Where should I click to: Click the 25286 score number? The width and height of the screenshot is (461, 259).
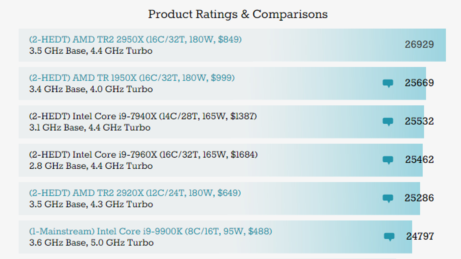coord(419,198)
